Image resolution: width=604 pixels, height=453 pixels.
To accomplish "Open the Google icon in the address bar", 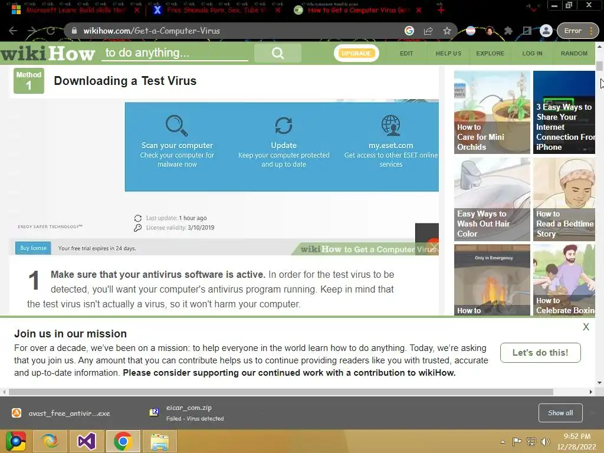I will (x=409, y=31).
